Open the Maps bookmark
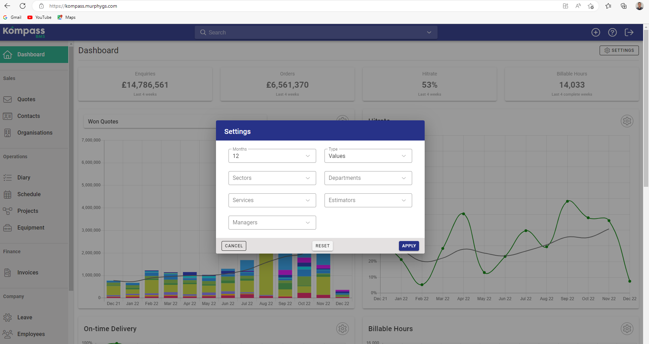The image size is (649, 344). coord(66,17)
